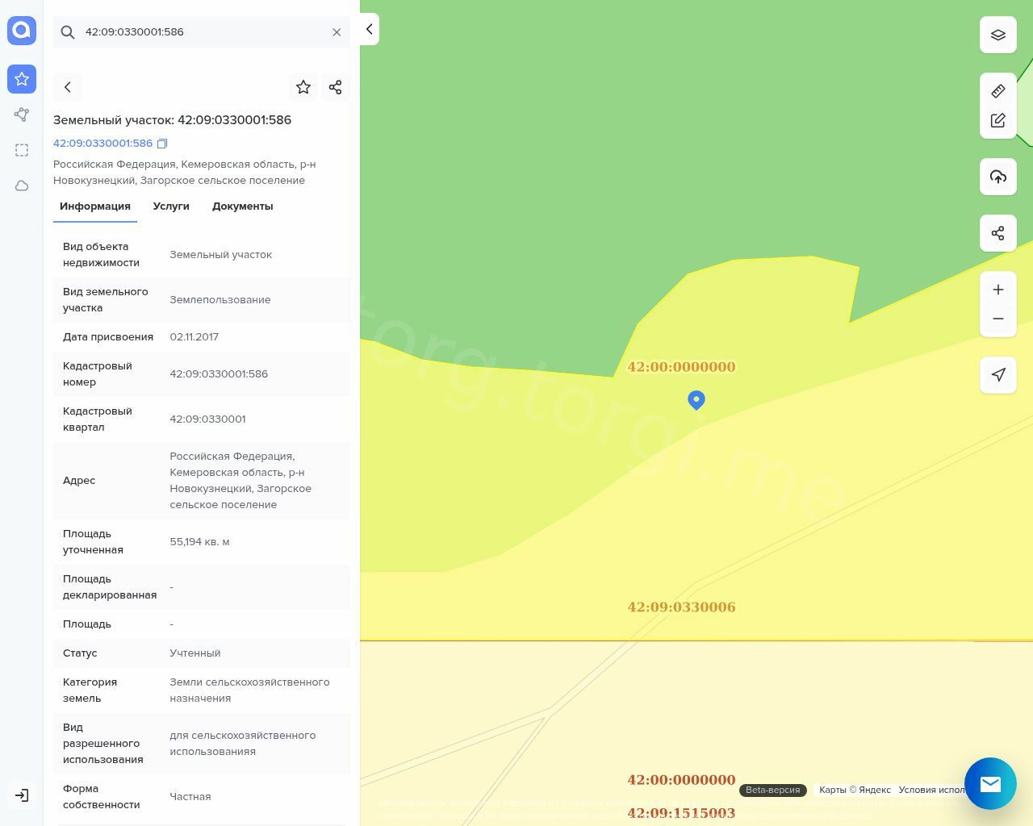The width and height of the screenshot is (1033, 826).
Task: Click the cloud upload icon
Action: tap(997, 177)
